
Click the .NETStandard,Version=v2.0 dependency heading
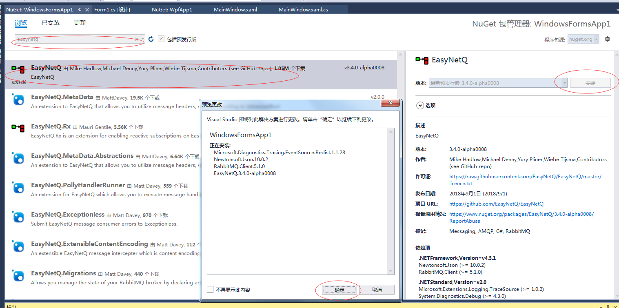453,282
